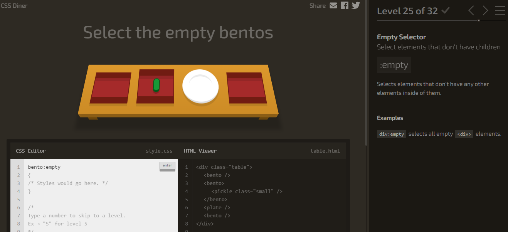Screen dimensions: 508x232
Task: Click the bento containing the pickle
Action: pos(155,87)
